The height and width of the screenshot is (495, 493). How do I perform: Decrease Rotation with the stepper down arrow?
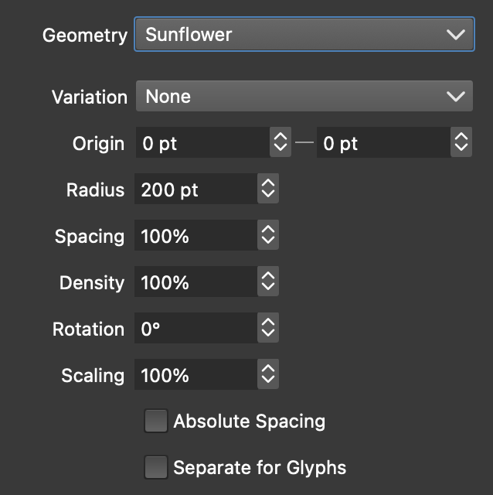[268, 335]
